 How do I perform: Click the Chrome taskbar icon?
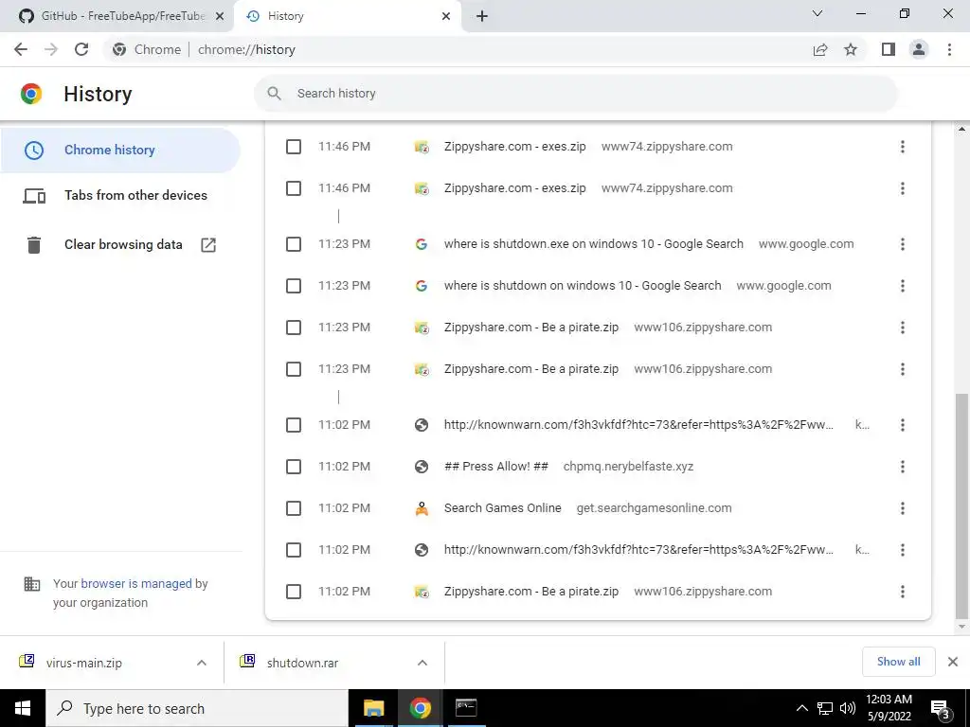click(x=420, y=708)
